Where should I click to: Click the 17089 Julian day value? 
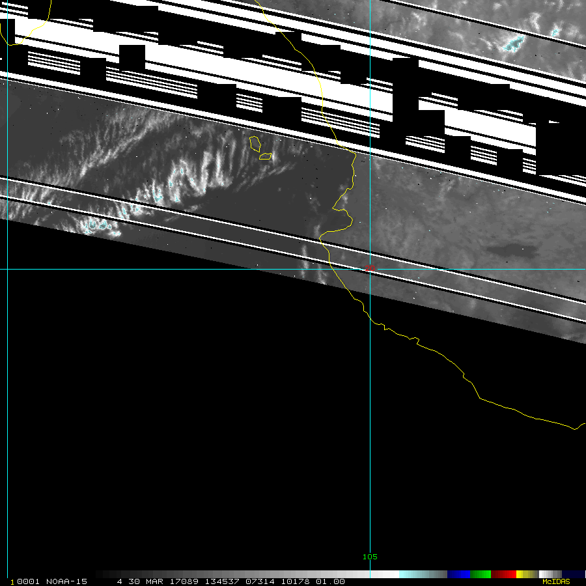[187, 581]
